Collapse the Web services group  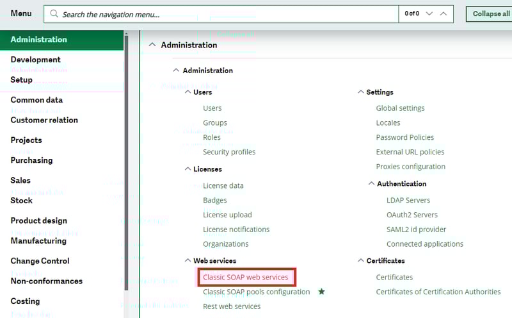point(187,261)
